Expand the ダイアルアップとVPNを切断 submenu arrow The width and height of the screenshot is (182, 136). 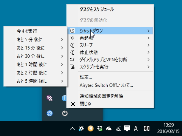pyautogui.click(x=149, y=59)
